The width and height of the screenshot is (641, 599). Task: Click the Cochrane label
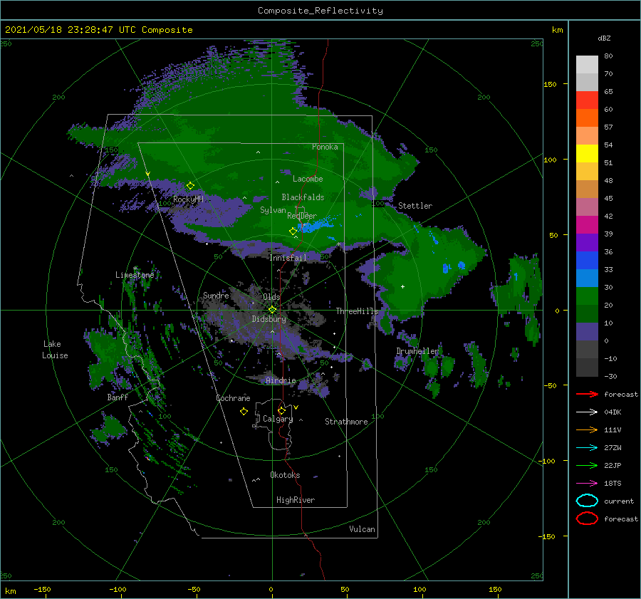(x=233, y=398)
